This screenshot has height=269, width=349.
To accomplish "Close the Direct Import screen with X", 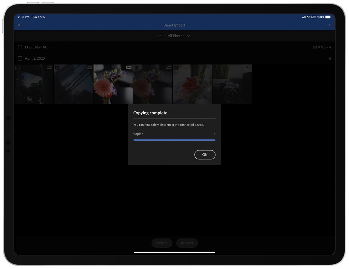I will pos(19,25).
